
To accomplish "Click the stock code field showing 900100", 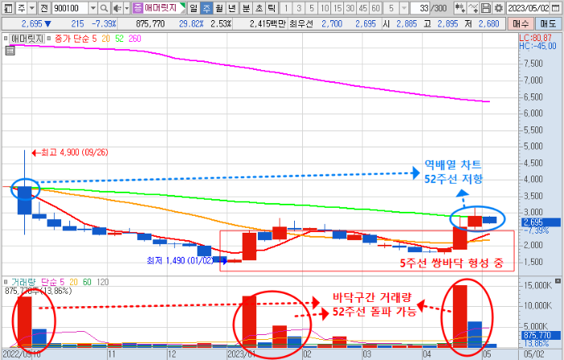I will pyautogui.click(x=70, y=8).
